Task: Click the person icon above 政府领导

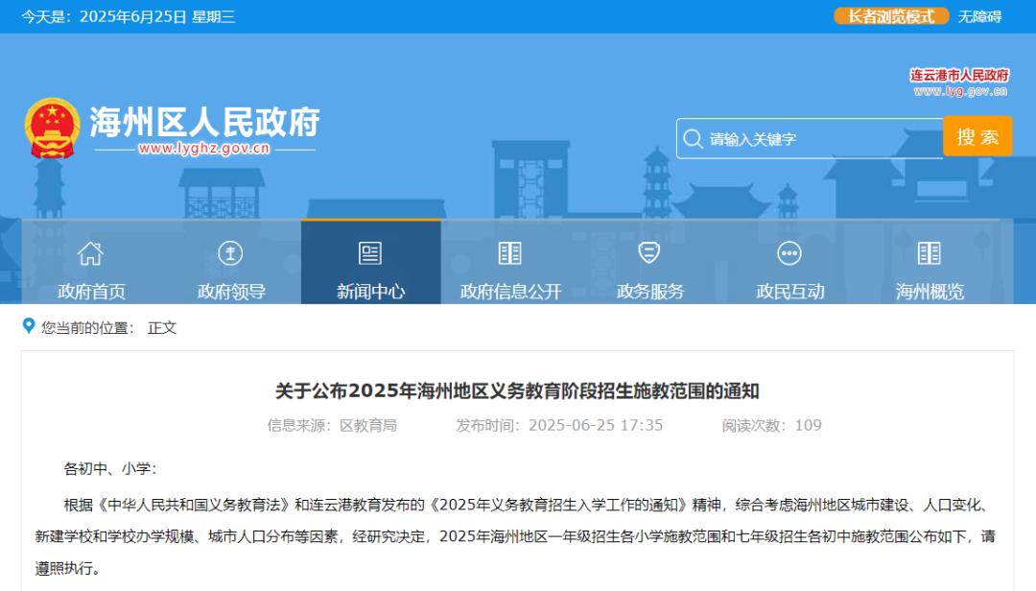Action: [230, 253]
